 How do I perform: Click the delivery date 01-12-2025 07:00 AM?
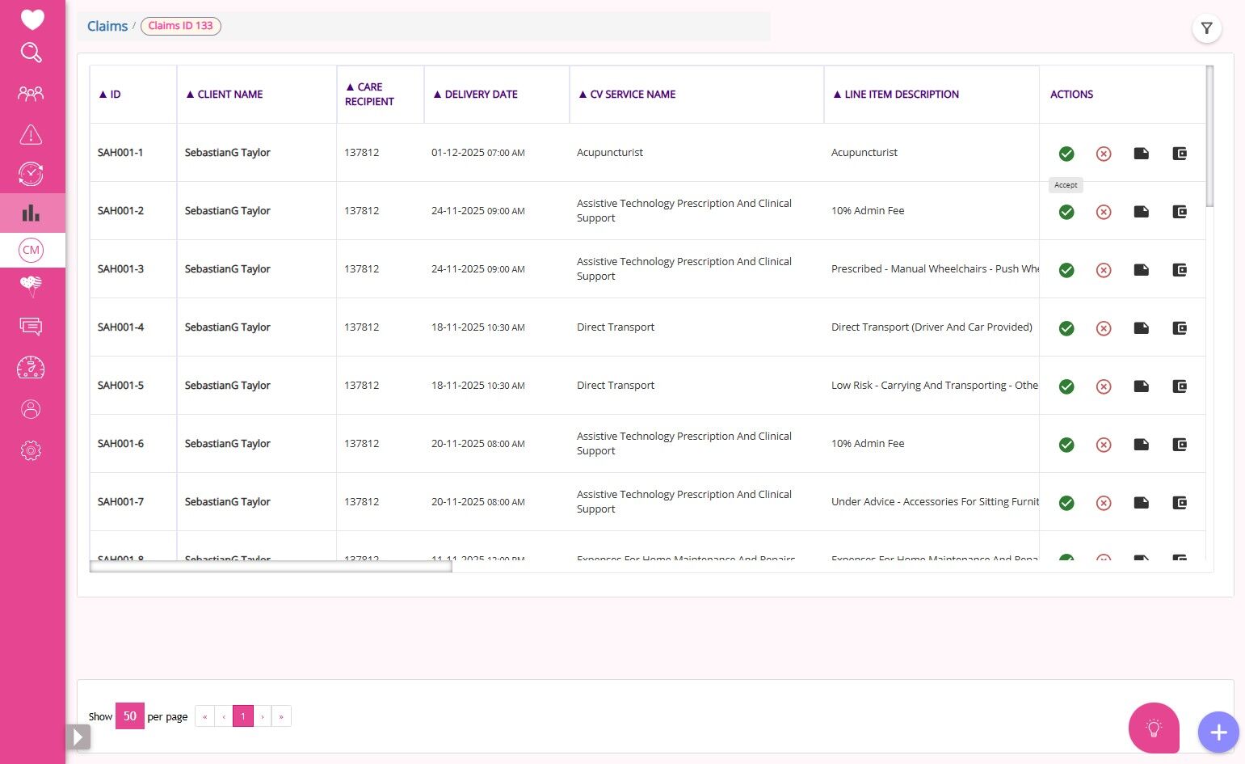pos(478,153)
